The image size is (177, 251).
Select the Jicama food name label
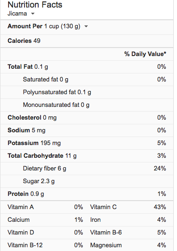(x=17, y=14)
